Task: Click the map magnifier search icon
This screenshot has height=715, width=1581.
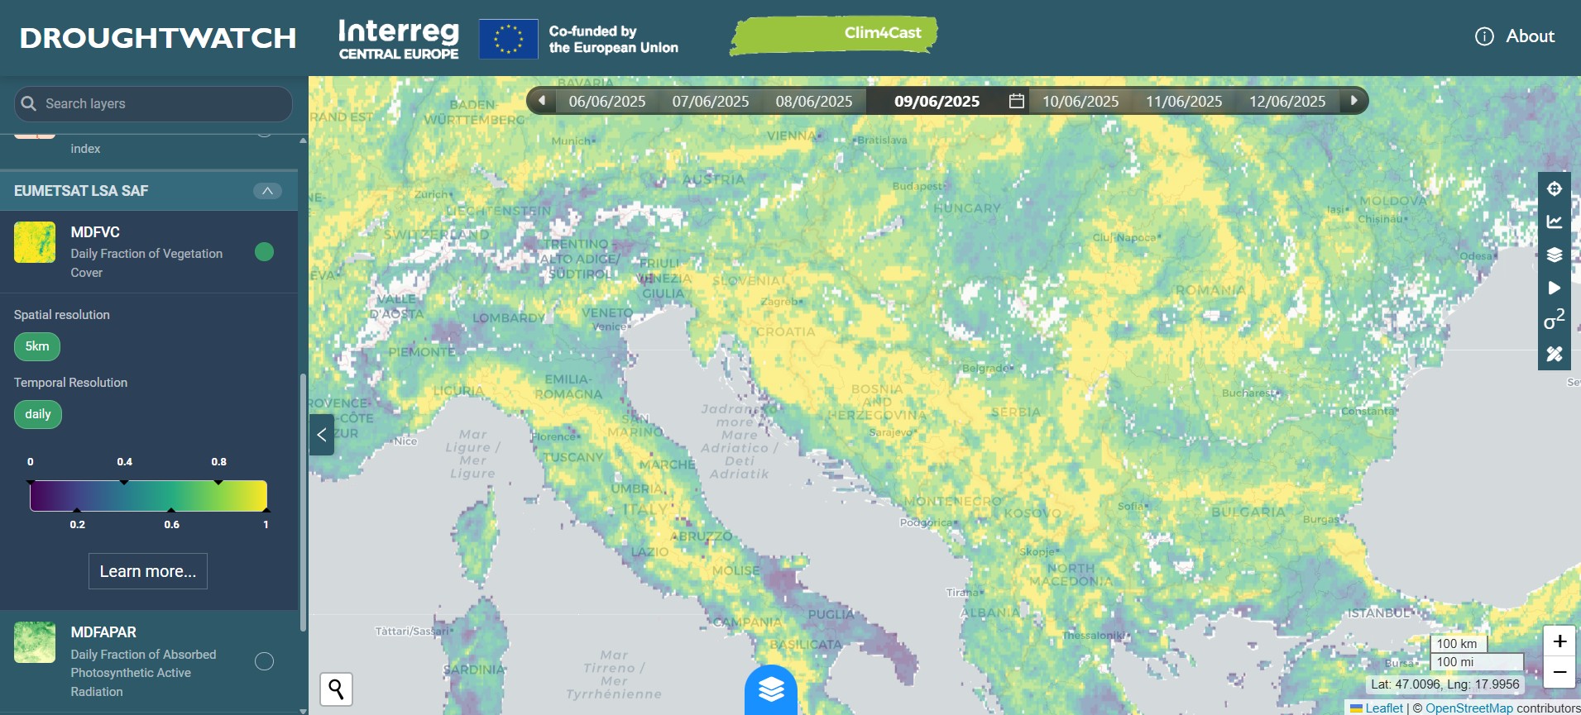Action: click(337, 689)
